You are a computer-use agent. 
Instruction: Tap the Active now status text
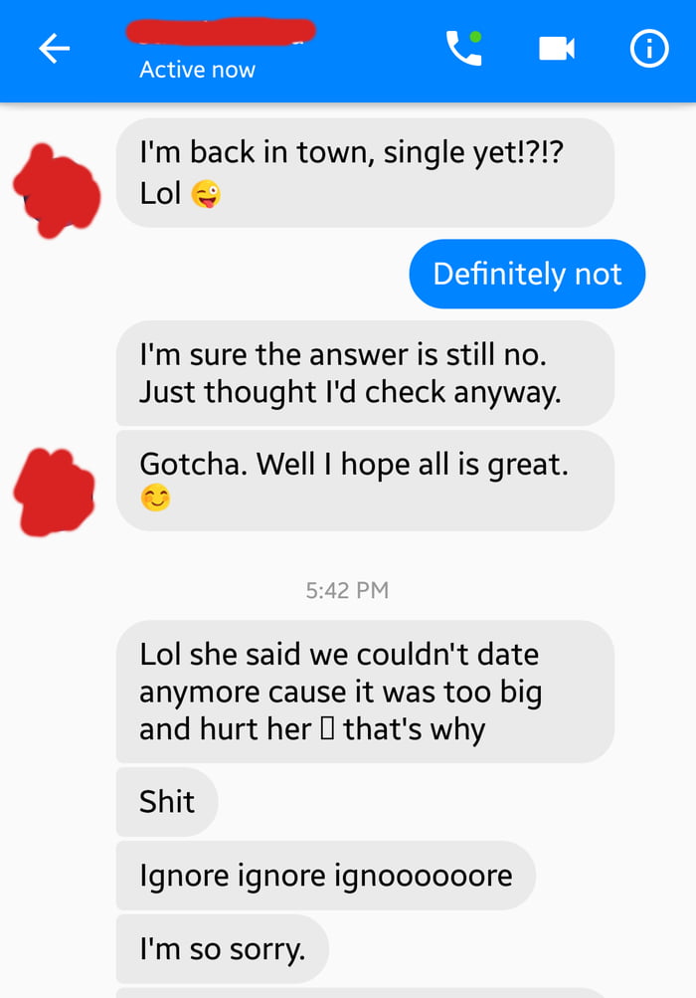tap(197, 70)
